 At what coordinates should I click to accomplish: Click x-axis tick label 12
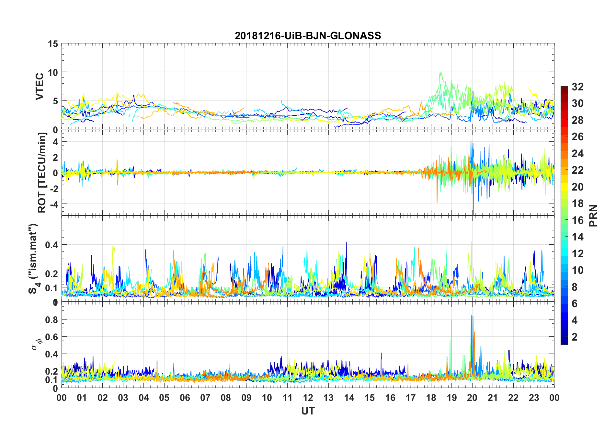308,398
